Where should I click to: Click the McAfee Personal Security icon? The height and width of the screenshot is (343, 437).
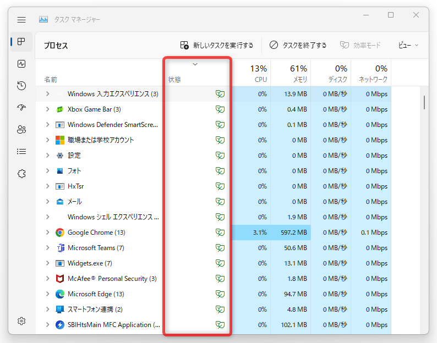click(x=60, y=279)
